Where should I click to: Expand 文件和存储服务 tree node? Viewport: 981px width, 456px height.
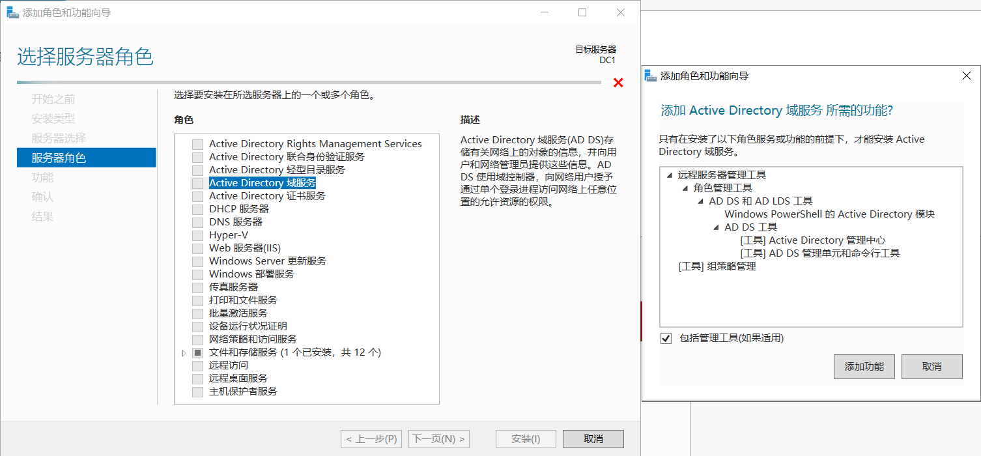click(184, 353)
